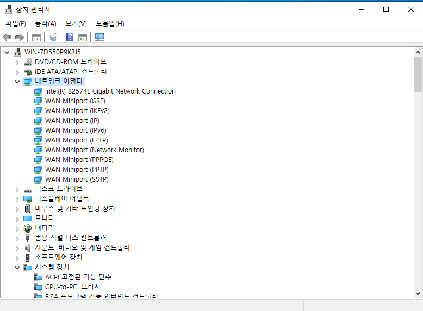
Task: Select WAN Miniport (PPTP)
Action: (x=77, y=170)
